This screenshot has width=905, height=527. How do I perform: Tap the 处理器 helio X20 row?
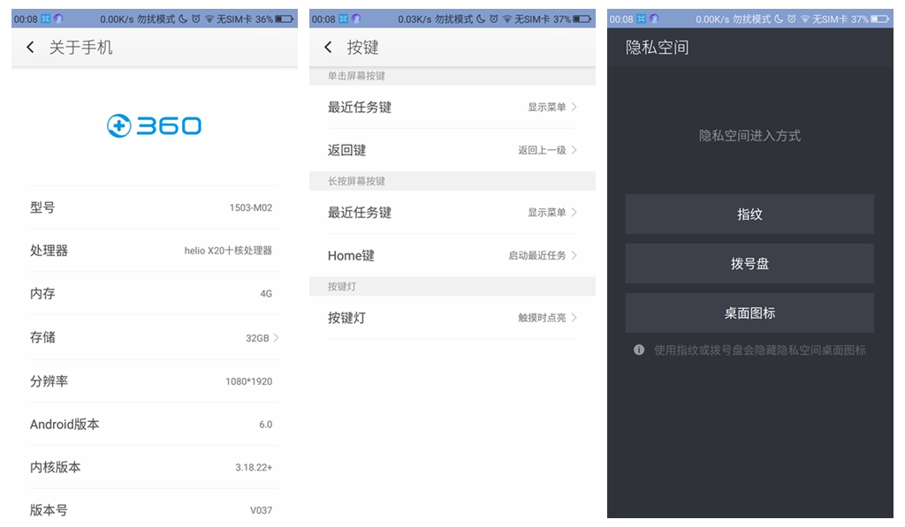coord(154,251)
